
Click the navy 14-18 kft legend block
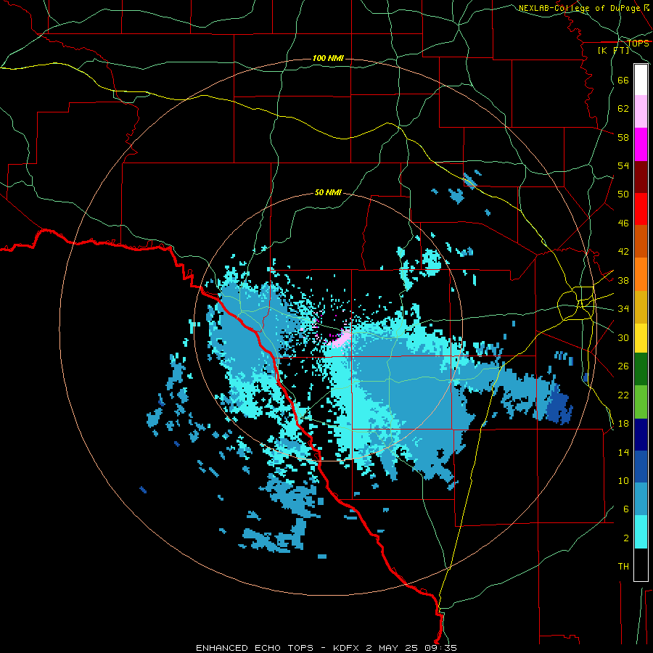[641, 435]
